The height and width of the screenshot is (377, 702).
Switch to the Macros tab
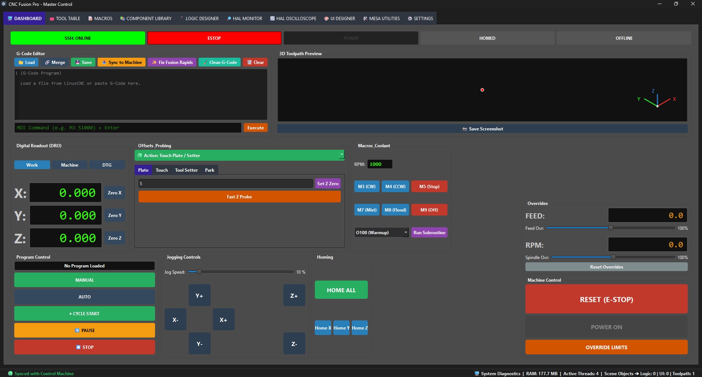[x=100, y=18]
